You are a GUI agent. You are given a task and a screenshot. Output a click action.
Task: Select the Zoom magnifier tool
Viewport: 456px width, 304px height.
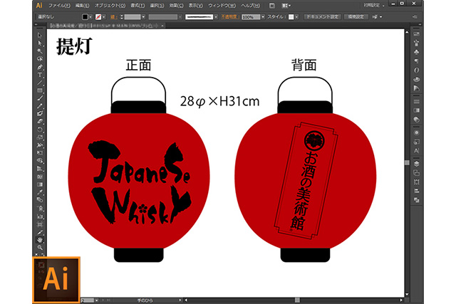tap(40, 248)
